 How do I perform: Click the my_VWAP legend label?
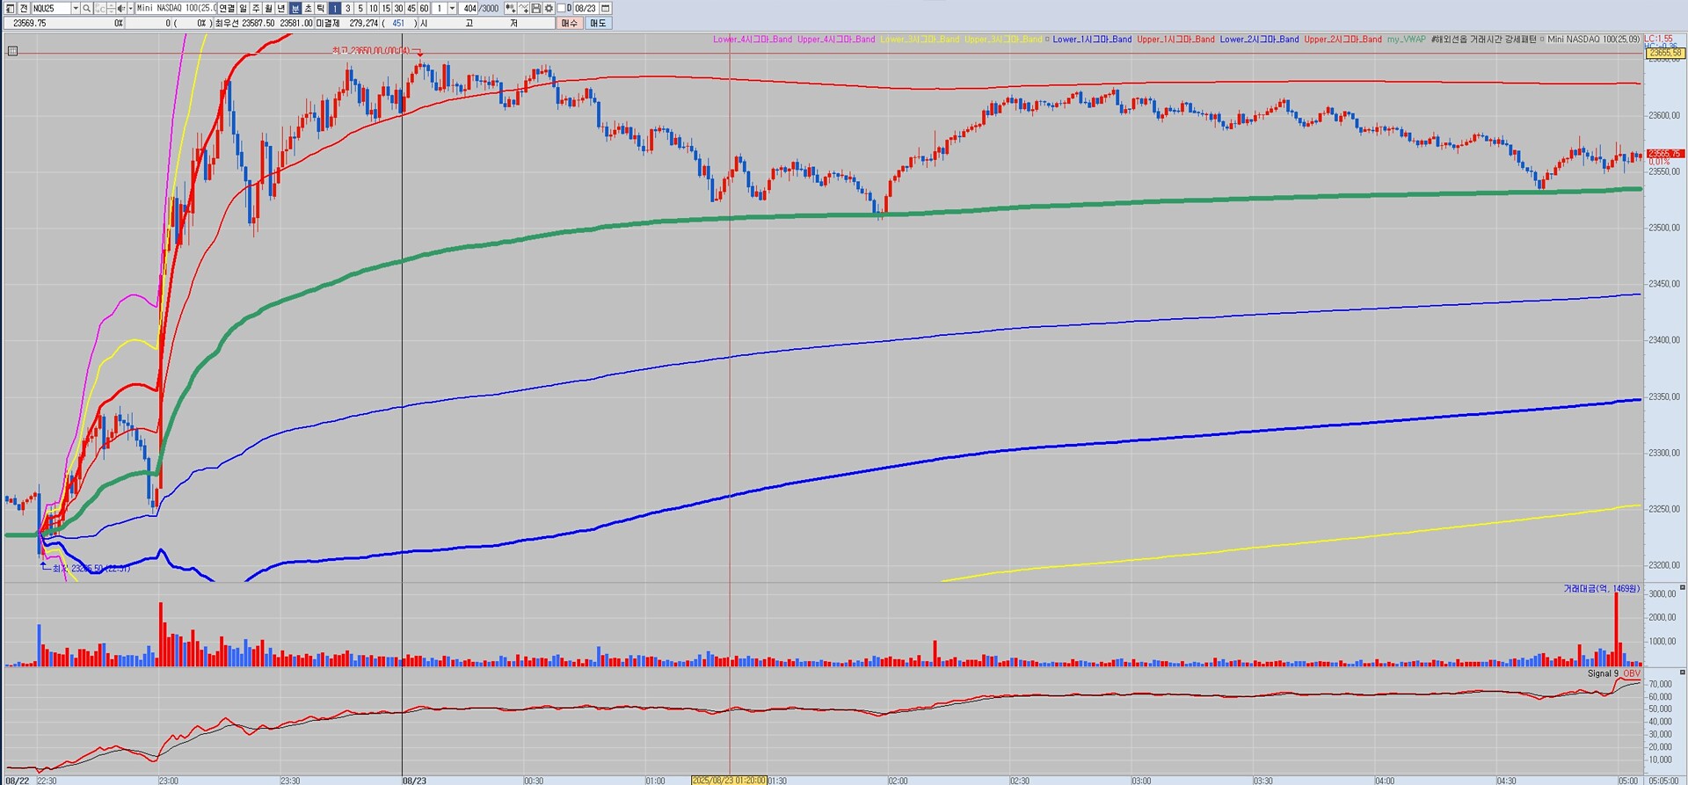(1406, 40)
